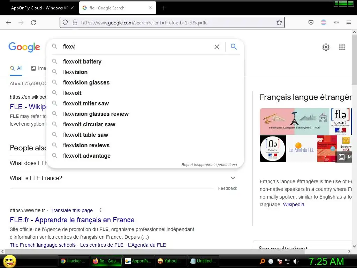Open the flag tray icon in taskbar
Screen dimensions: 357x268
click(279, 261)
